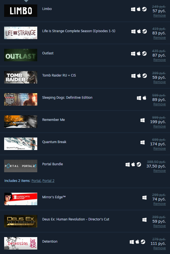Open the Portal 2 included item link
The image size is (170, 254).
48,181
